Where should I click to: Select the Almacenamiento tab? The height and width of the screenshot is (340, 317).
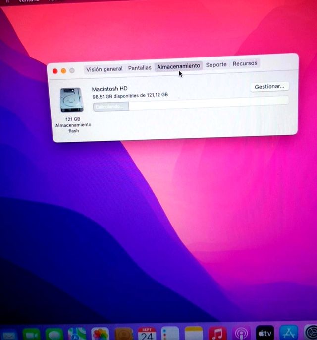click(178, 66)
